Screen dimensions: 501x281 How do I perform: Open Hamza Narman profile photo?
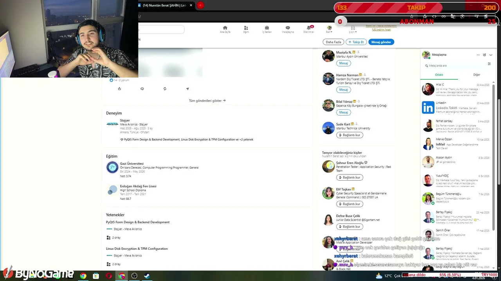pos(328,78)
